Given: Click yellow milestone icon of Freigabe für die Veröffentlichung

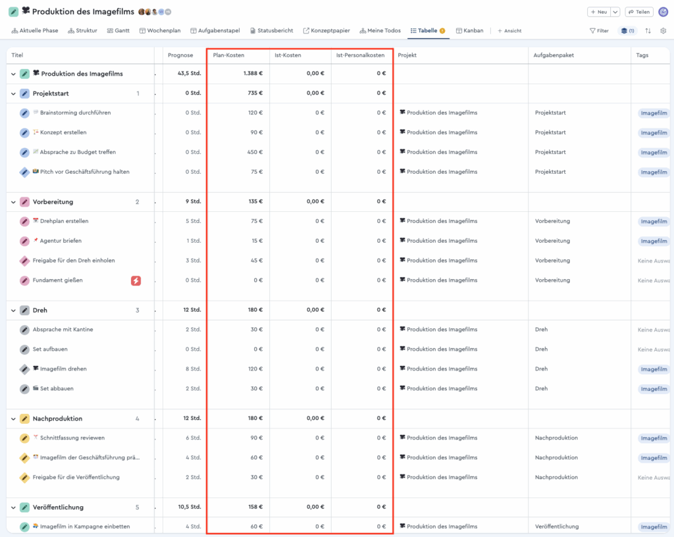Looking at the screenshot, I should (24, 478).
